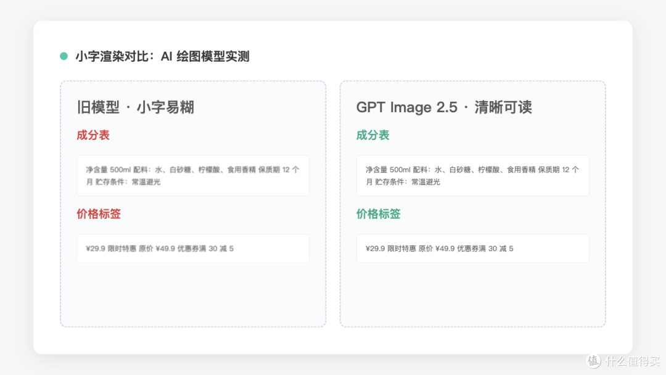Click the green dot beside the page heading
The width and height of the screenshot is (666, 375).
tap(64, 56)
